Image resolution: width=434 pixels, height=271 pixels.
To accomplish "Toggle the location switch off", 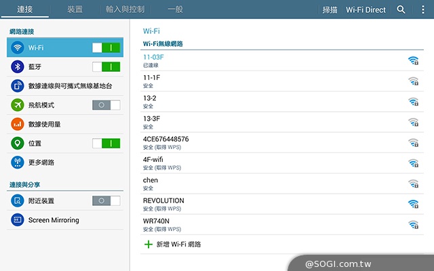I will pyautogui.click(x=106, y=143).
